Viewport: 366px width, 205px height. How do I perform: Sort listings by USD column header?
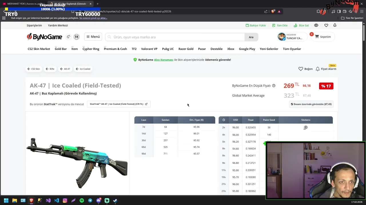point(235,120)
